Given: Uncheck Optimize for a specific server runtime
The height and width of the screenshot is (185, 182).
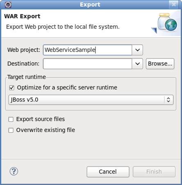Looking at the screenshot, I should pyautogui.click(x=11, y=88).
